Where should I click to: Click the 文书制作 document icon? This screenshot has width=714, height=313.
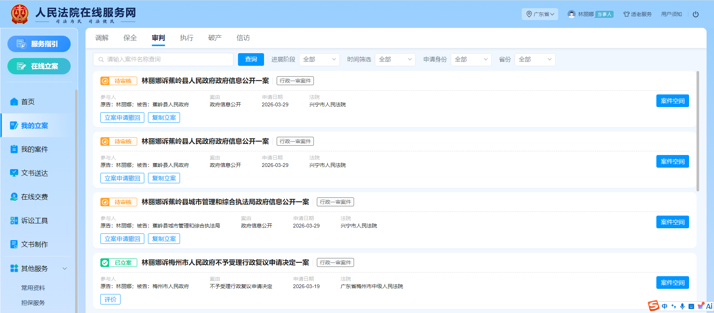(14, 244)
